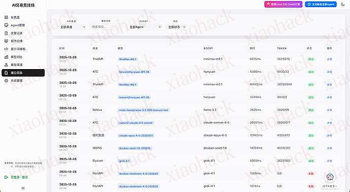This screenshot has width=350, height=192.
Task: Toggle dark mode with the moon icon
Action: tap(343, 4)
